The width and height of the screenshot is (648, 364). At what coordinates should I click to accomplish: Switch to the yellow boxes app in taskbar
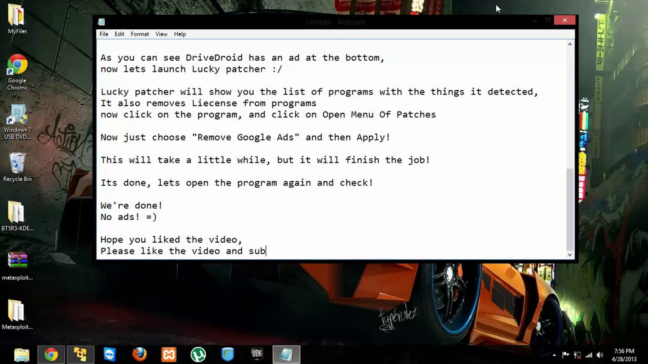click(x=80, y=354)
